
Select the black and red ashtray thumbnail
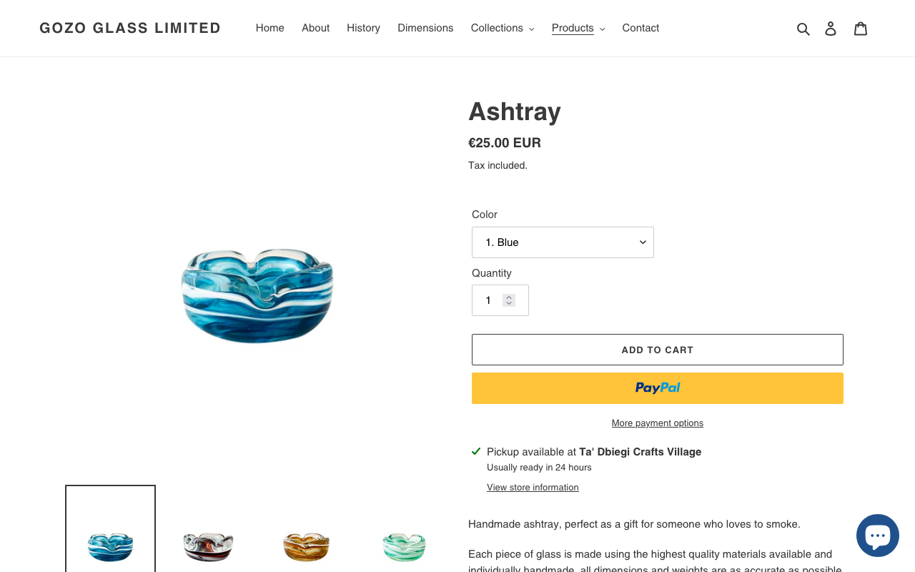[x=208, y=547]
